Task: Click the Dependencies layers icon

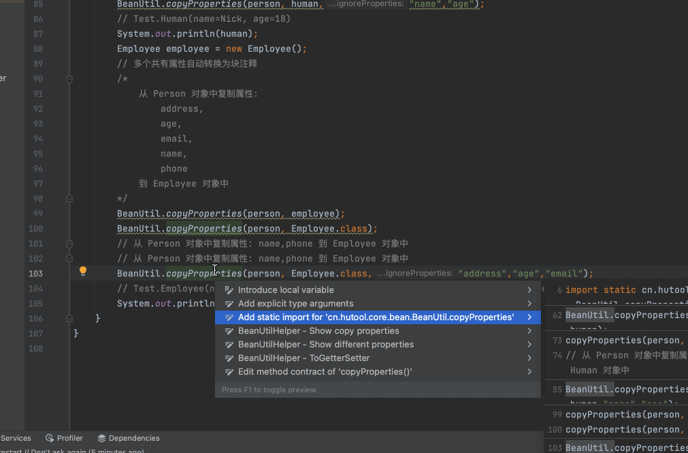Action: 102,438
